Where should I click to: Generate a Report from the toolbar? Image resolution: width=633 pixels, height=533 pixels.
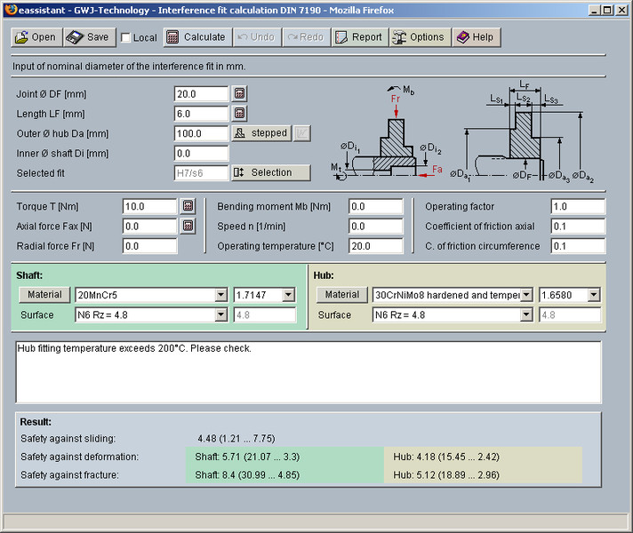358,37
